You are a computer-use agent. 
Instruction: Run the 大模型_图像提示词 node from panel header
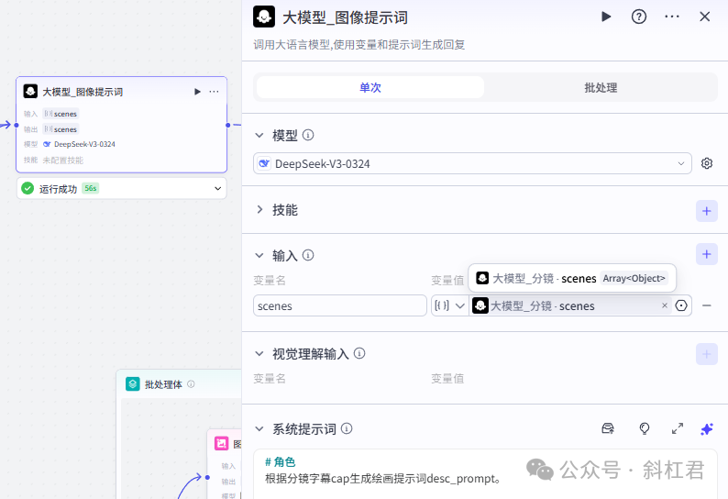606,17
